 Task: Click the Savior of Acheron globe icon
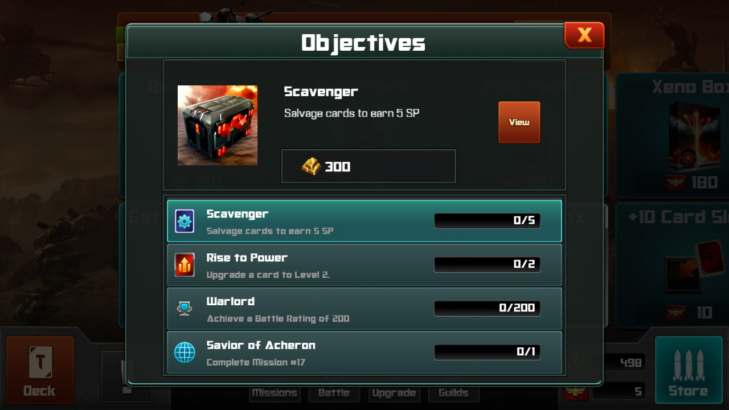pyautogui.click(x=185, y=352)
